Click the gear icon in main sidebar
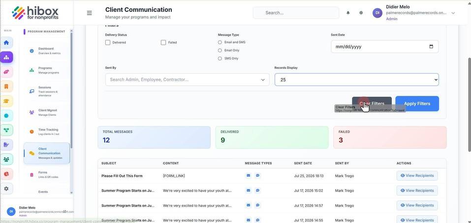471x223 pixels. 6,189
